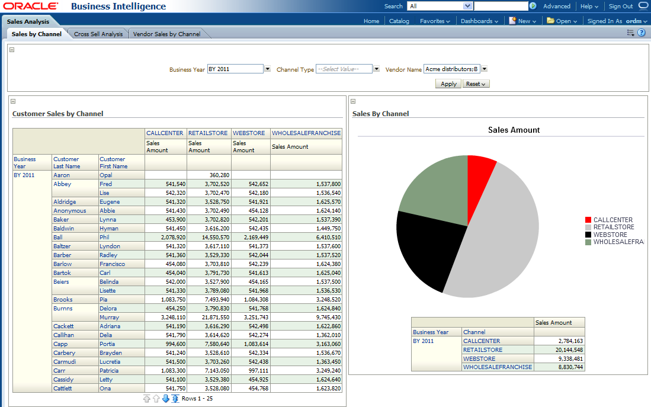
Task: Collapse the Sales By Channel section
Action: click(x=354, y=101)
